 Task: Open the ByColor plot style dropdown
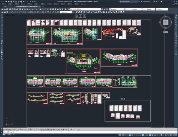[x=162, y=9]
